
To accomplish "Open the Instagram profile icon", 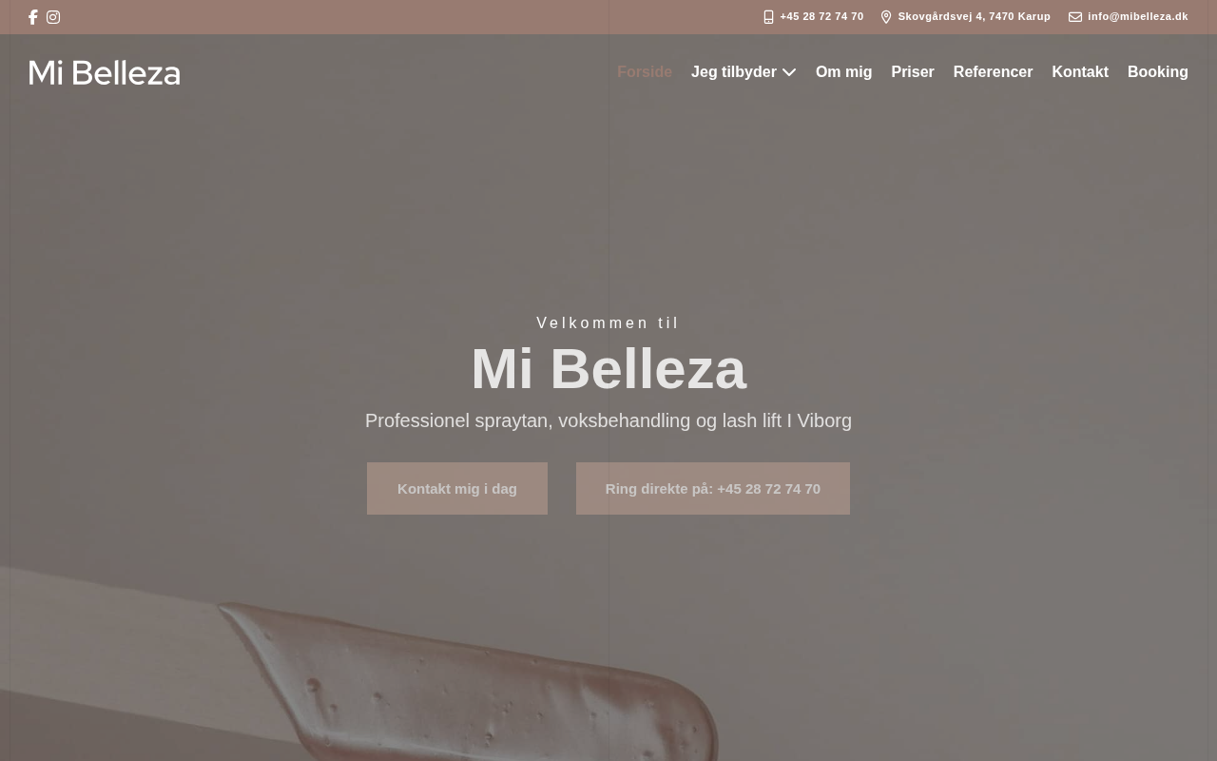I will pos(53,17).
